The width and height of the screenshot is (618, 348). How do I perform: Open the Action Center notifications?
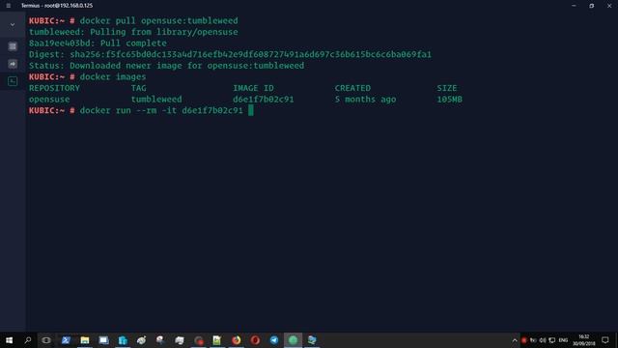[x=605, y=340]
